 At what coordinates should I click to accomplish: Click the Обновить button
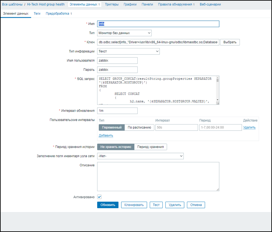point(108,205)
